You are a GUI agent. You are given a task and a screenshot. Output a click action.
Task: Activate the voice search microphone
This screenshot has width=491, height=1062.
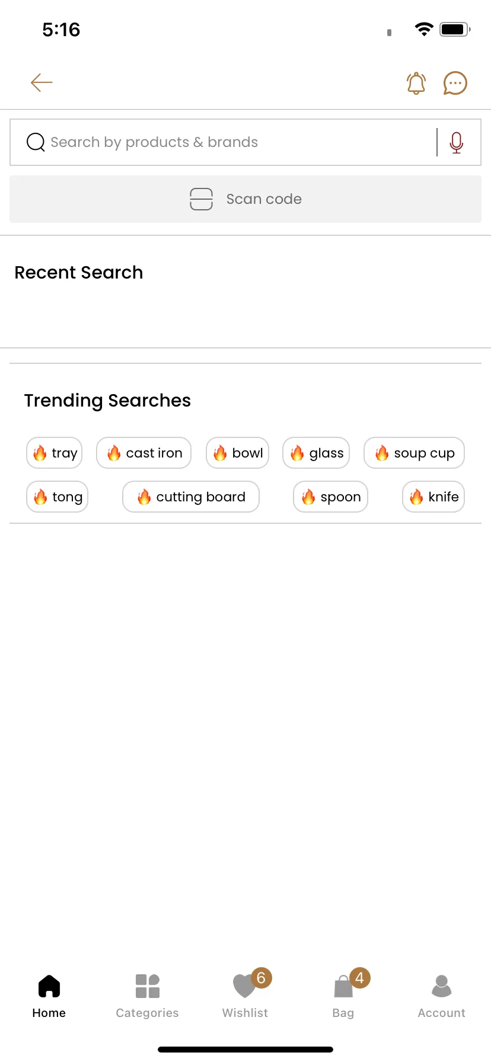tap(457, 142)
